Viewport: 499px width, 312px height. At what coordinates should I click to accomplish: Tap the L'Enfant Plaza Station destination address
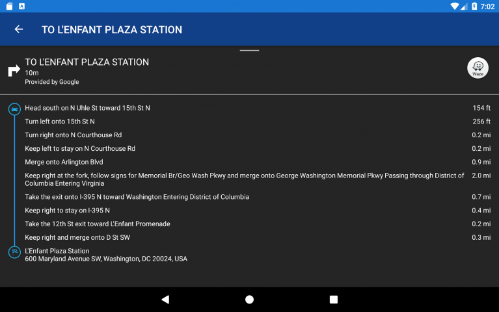click(x=105, y=255)
